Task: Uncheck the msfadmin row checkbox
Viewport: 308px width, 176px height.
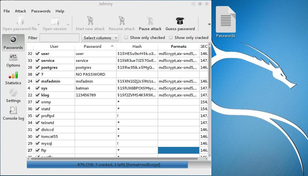Action: tap(37, 81)
